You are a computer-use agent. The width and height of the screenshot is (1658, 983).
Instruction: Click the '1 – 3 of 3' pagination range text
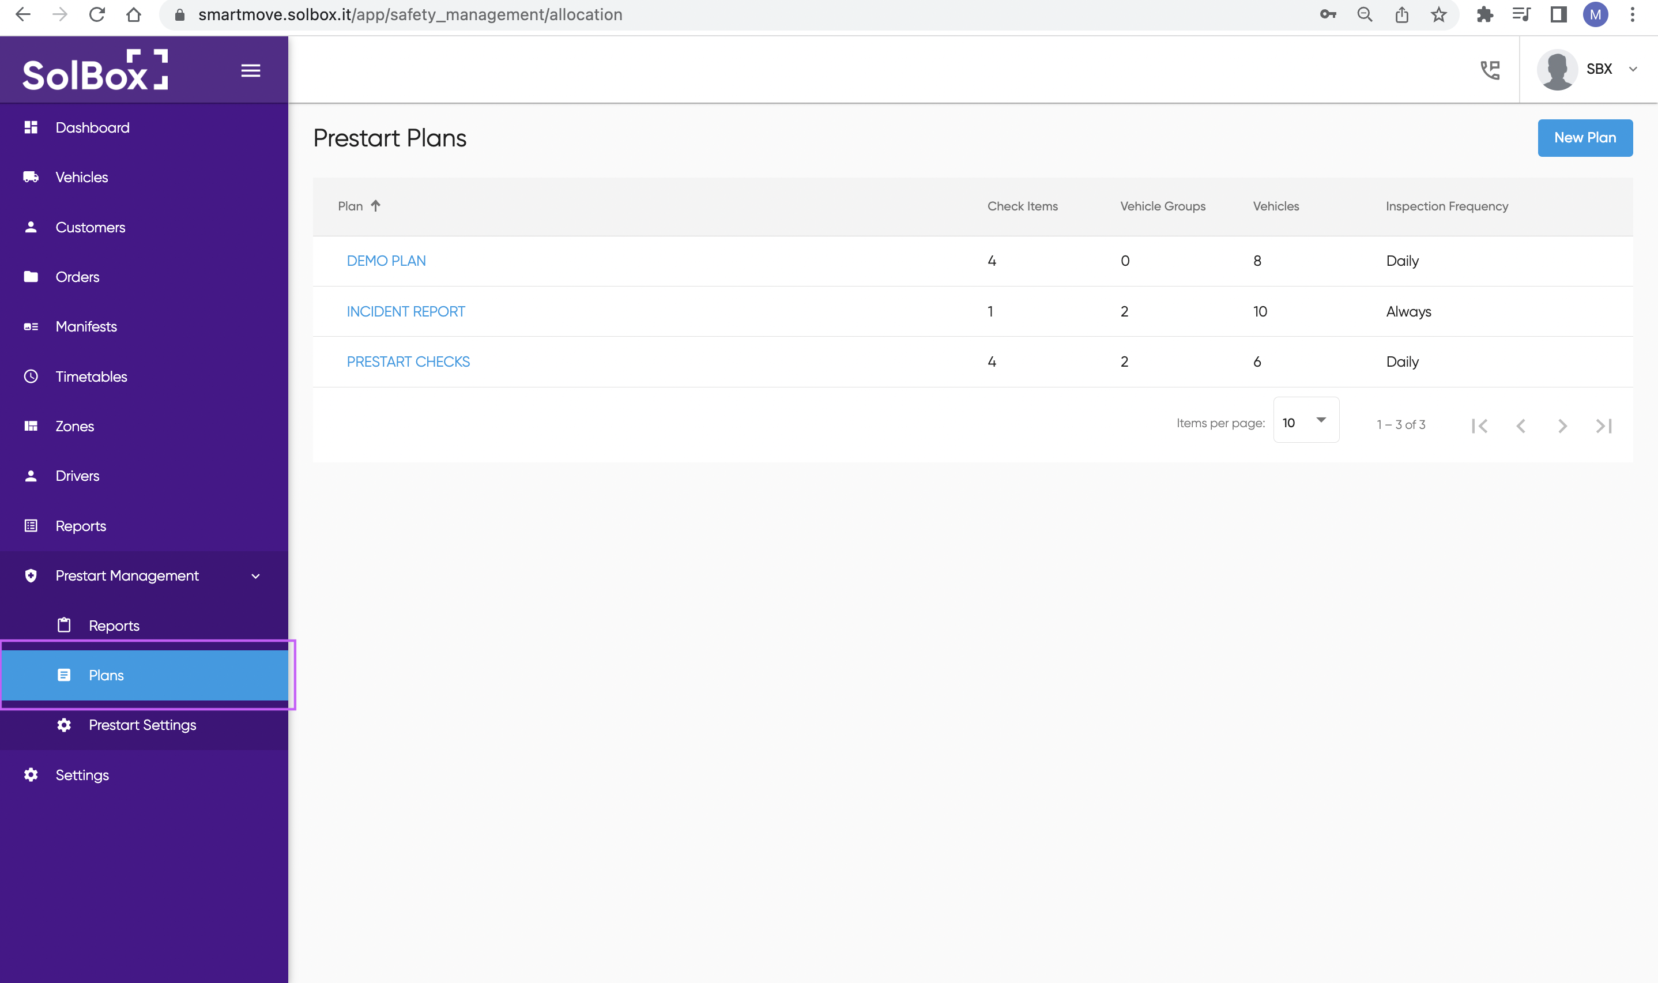click(x=1401, y=424)
